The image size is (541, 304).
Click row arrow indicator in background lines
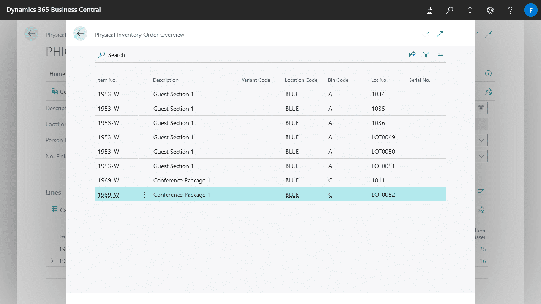(51, 261)
